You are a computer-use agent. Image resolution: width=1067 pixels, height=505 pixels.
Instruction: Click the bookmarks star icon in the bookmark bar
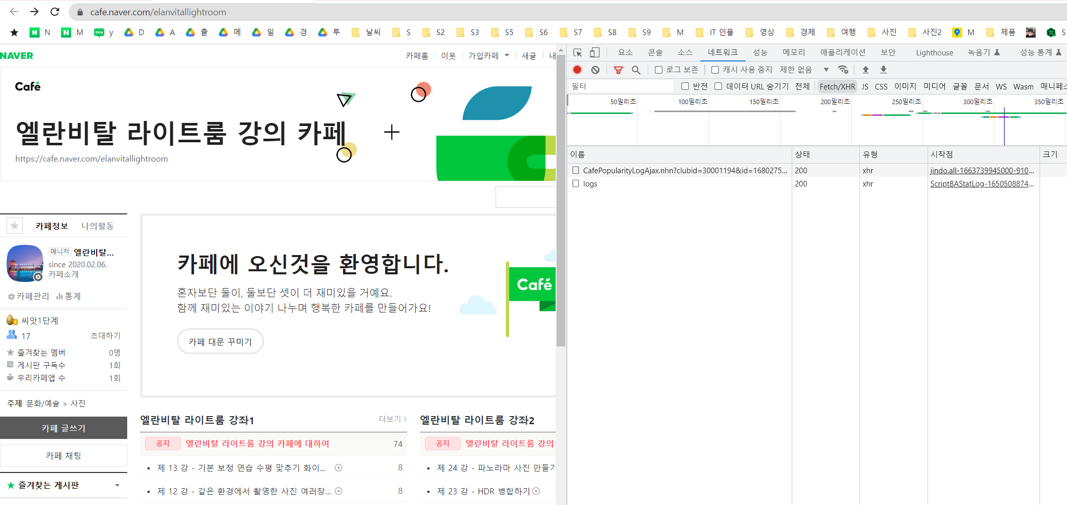pyautogui.click(x=14, y=33)
